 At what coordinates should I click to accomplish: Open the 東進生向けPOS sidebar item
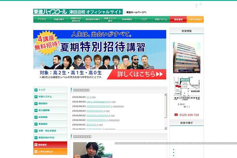coord(50,137)
